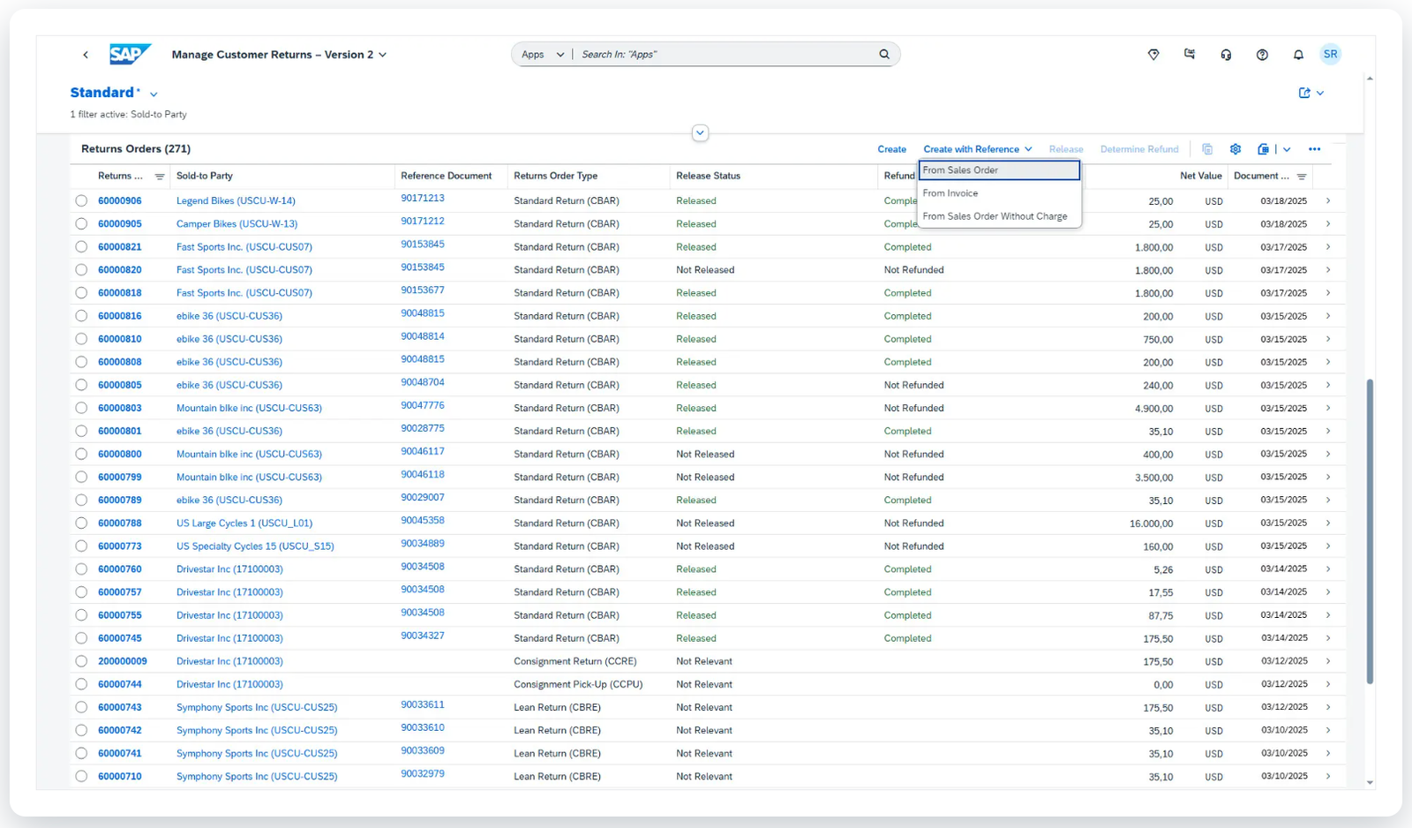Open the three-dot overflow menu

tap(1314, 149)
